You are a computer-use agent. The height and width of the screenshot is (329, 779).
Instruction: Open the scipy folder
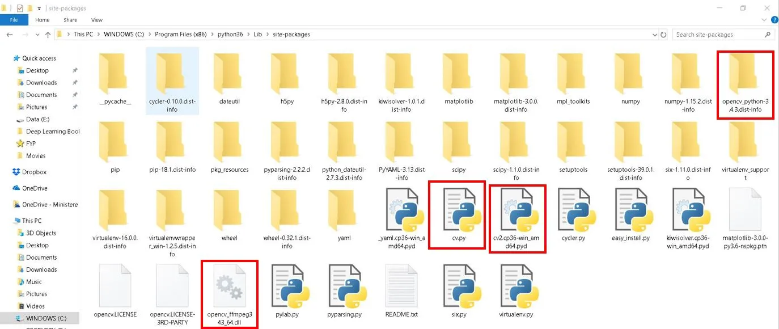click(459, 147)
